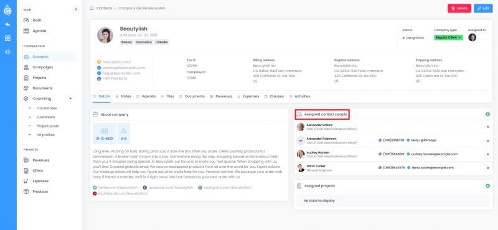Click the back arrow icon in blue sidebar
This screenshot has width=498, height=230.
coord(7,25)
